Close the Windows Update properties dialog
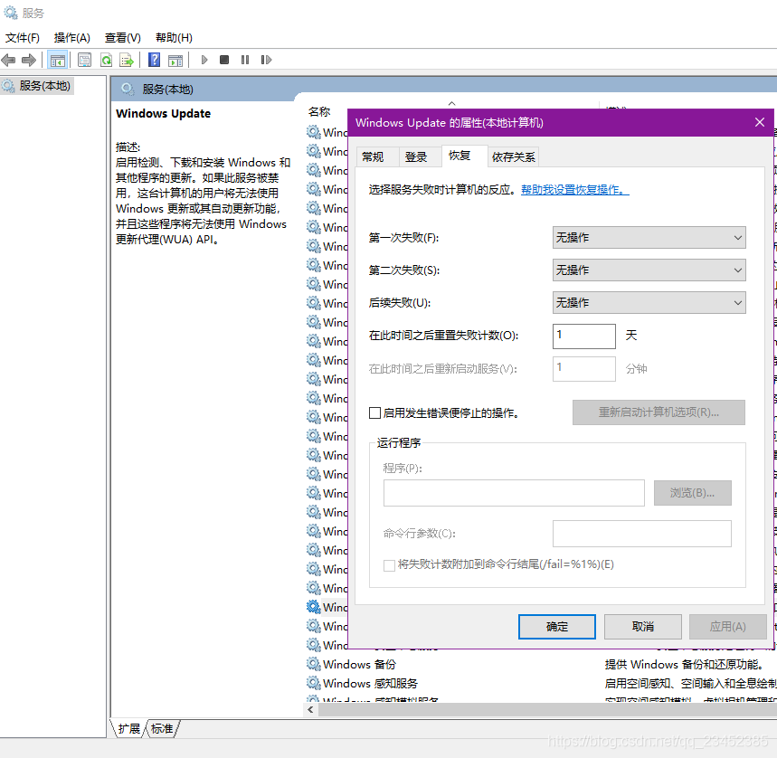Screen dimensions: 777x758 pyautogui.click(x=760, y=122)
